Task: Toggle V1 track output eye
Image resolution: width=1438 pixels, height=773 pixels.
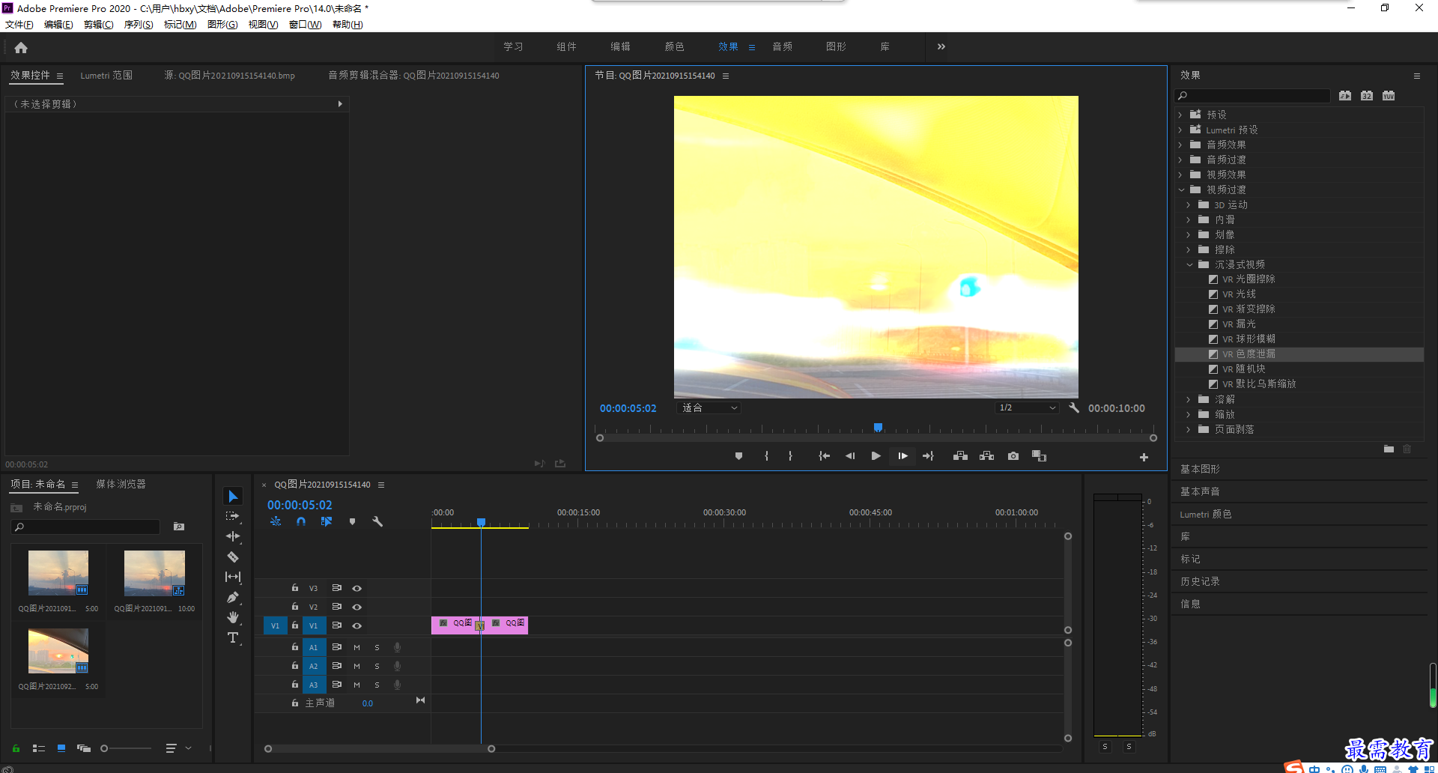Action: [x=357, y=626]
